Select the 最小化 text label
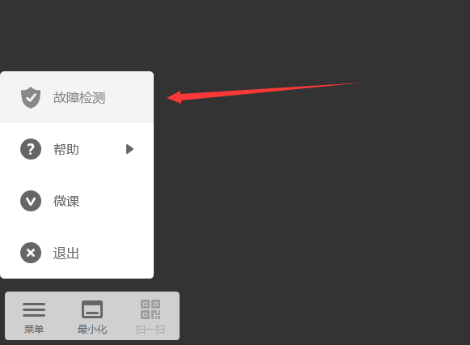 point(92,330)
